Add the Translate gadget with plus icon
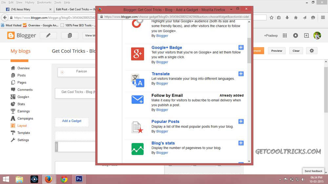 pyautogui.click(x=241, y=74)
